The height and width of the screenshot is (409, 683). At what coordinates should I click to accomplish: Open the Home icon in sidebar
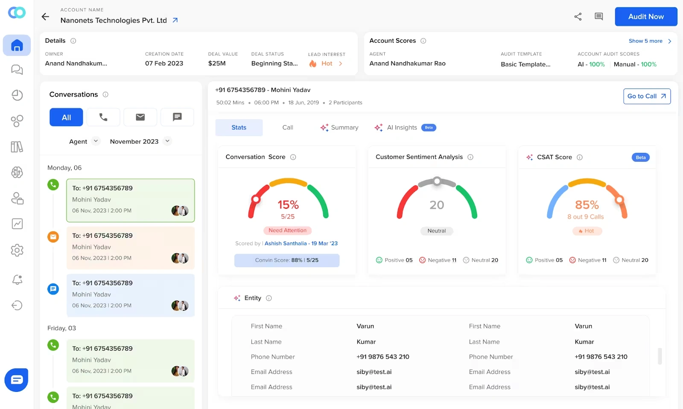tap(17, 45)
